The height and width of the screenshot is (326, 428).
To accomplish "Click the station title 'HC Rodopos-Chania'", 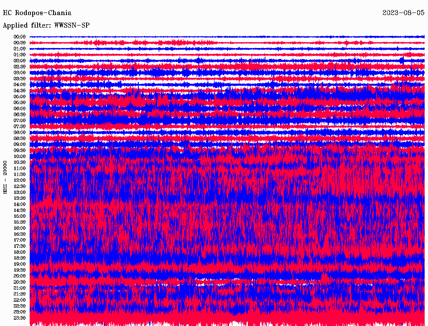I will (x=37, y=13).
